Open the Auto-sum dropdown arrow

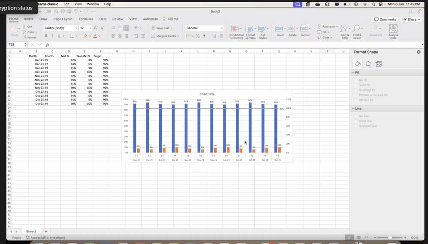coord(337,27)
